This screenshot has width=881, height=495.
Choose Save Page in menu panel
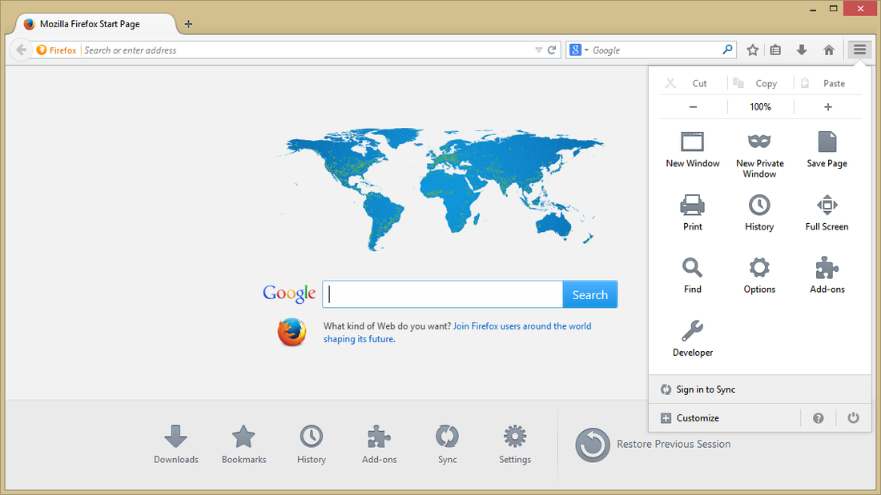827,150
